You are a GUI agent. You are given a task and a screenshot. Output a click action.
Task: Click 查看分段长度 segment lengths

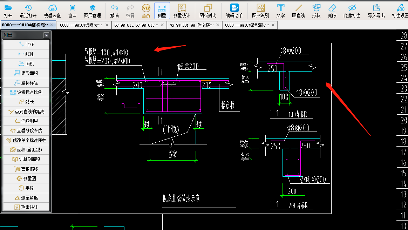(x=26, y=130)
